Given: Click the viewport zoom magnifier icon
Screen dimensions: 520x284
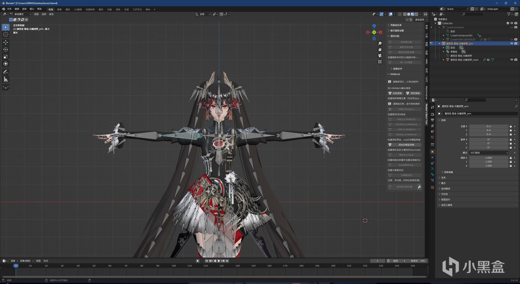Looking at the screenshot, I should tap(379, 43).
